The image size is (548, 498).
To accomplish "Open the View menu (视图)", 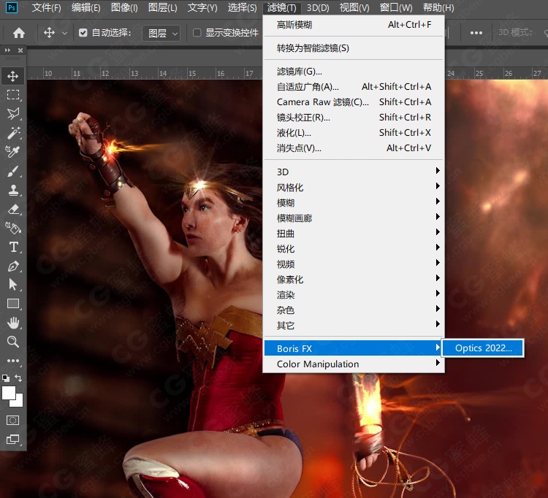I will [x=354, y=7].
